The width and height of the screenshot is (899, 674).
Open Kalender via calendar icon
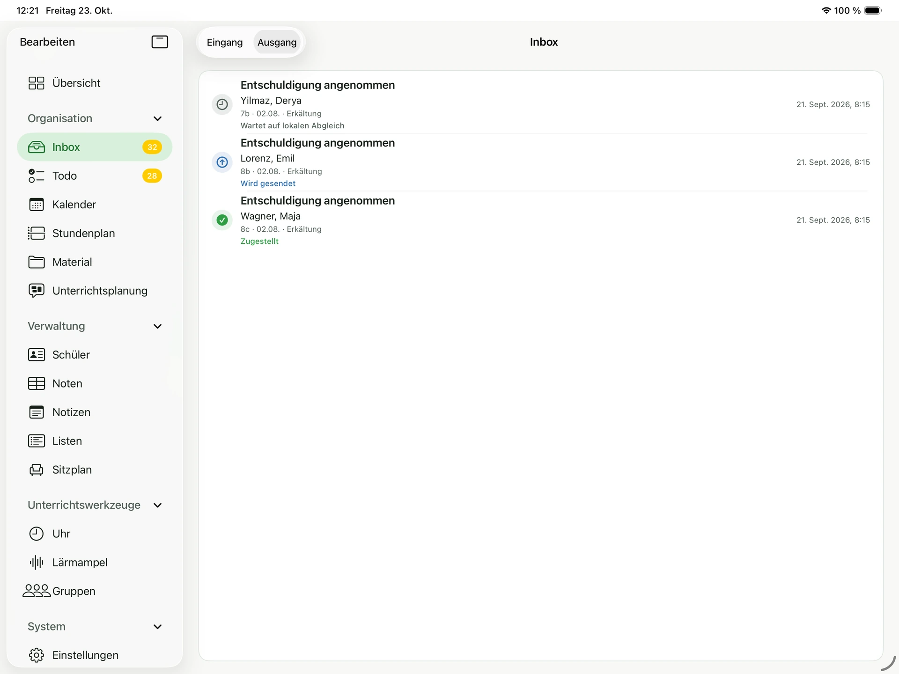coord(37,205)
